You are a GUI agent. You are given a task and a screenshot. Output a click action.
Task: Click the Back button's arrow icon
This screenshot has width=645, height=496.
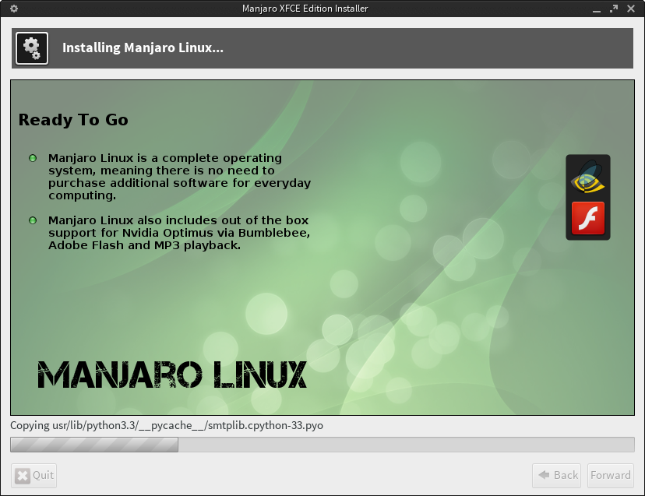(544, 475)
